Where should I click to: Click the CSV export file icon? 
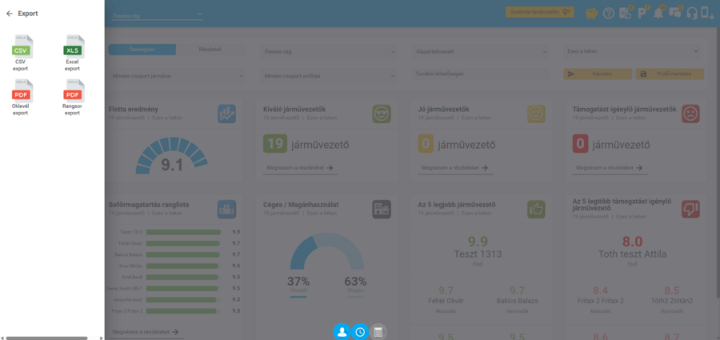pyautogui.click(x=22, y=46)
